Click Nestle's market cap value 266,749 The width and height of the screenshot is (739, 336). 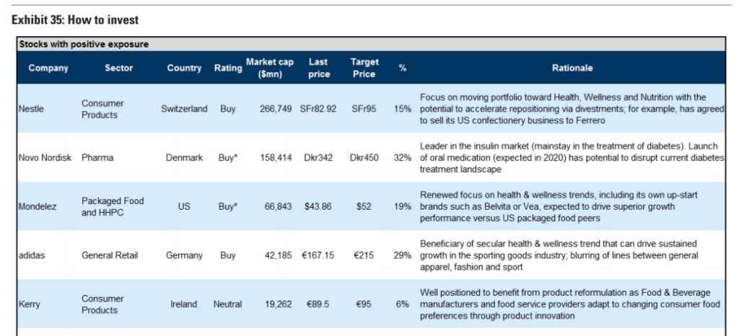[276, 109]
